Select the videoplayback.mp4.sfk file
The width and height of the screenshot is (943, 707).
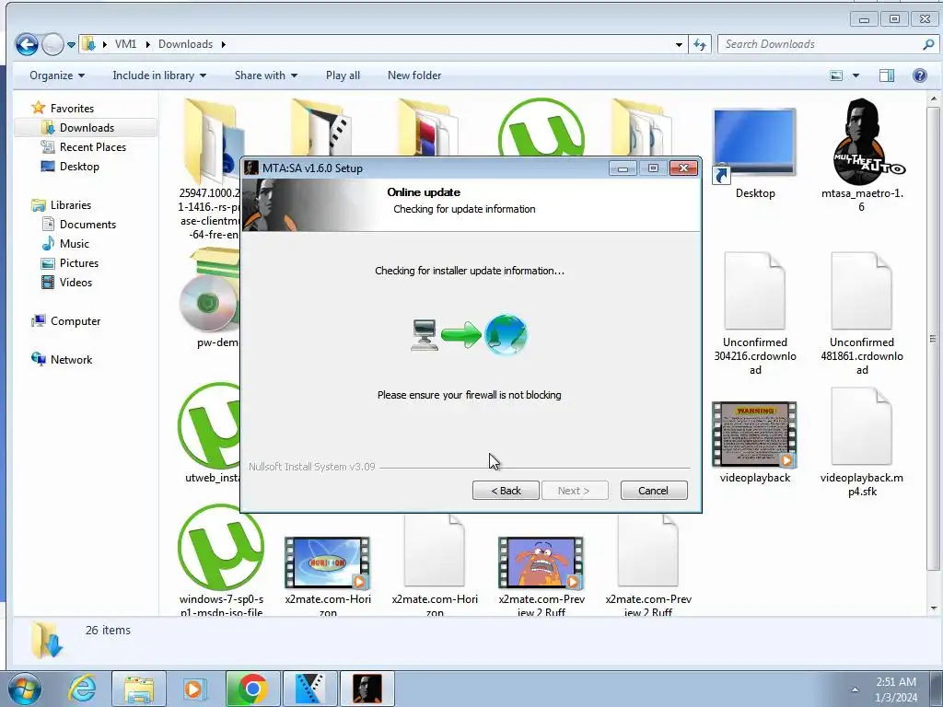coord(862,428)
